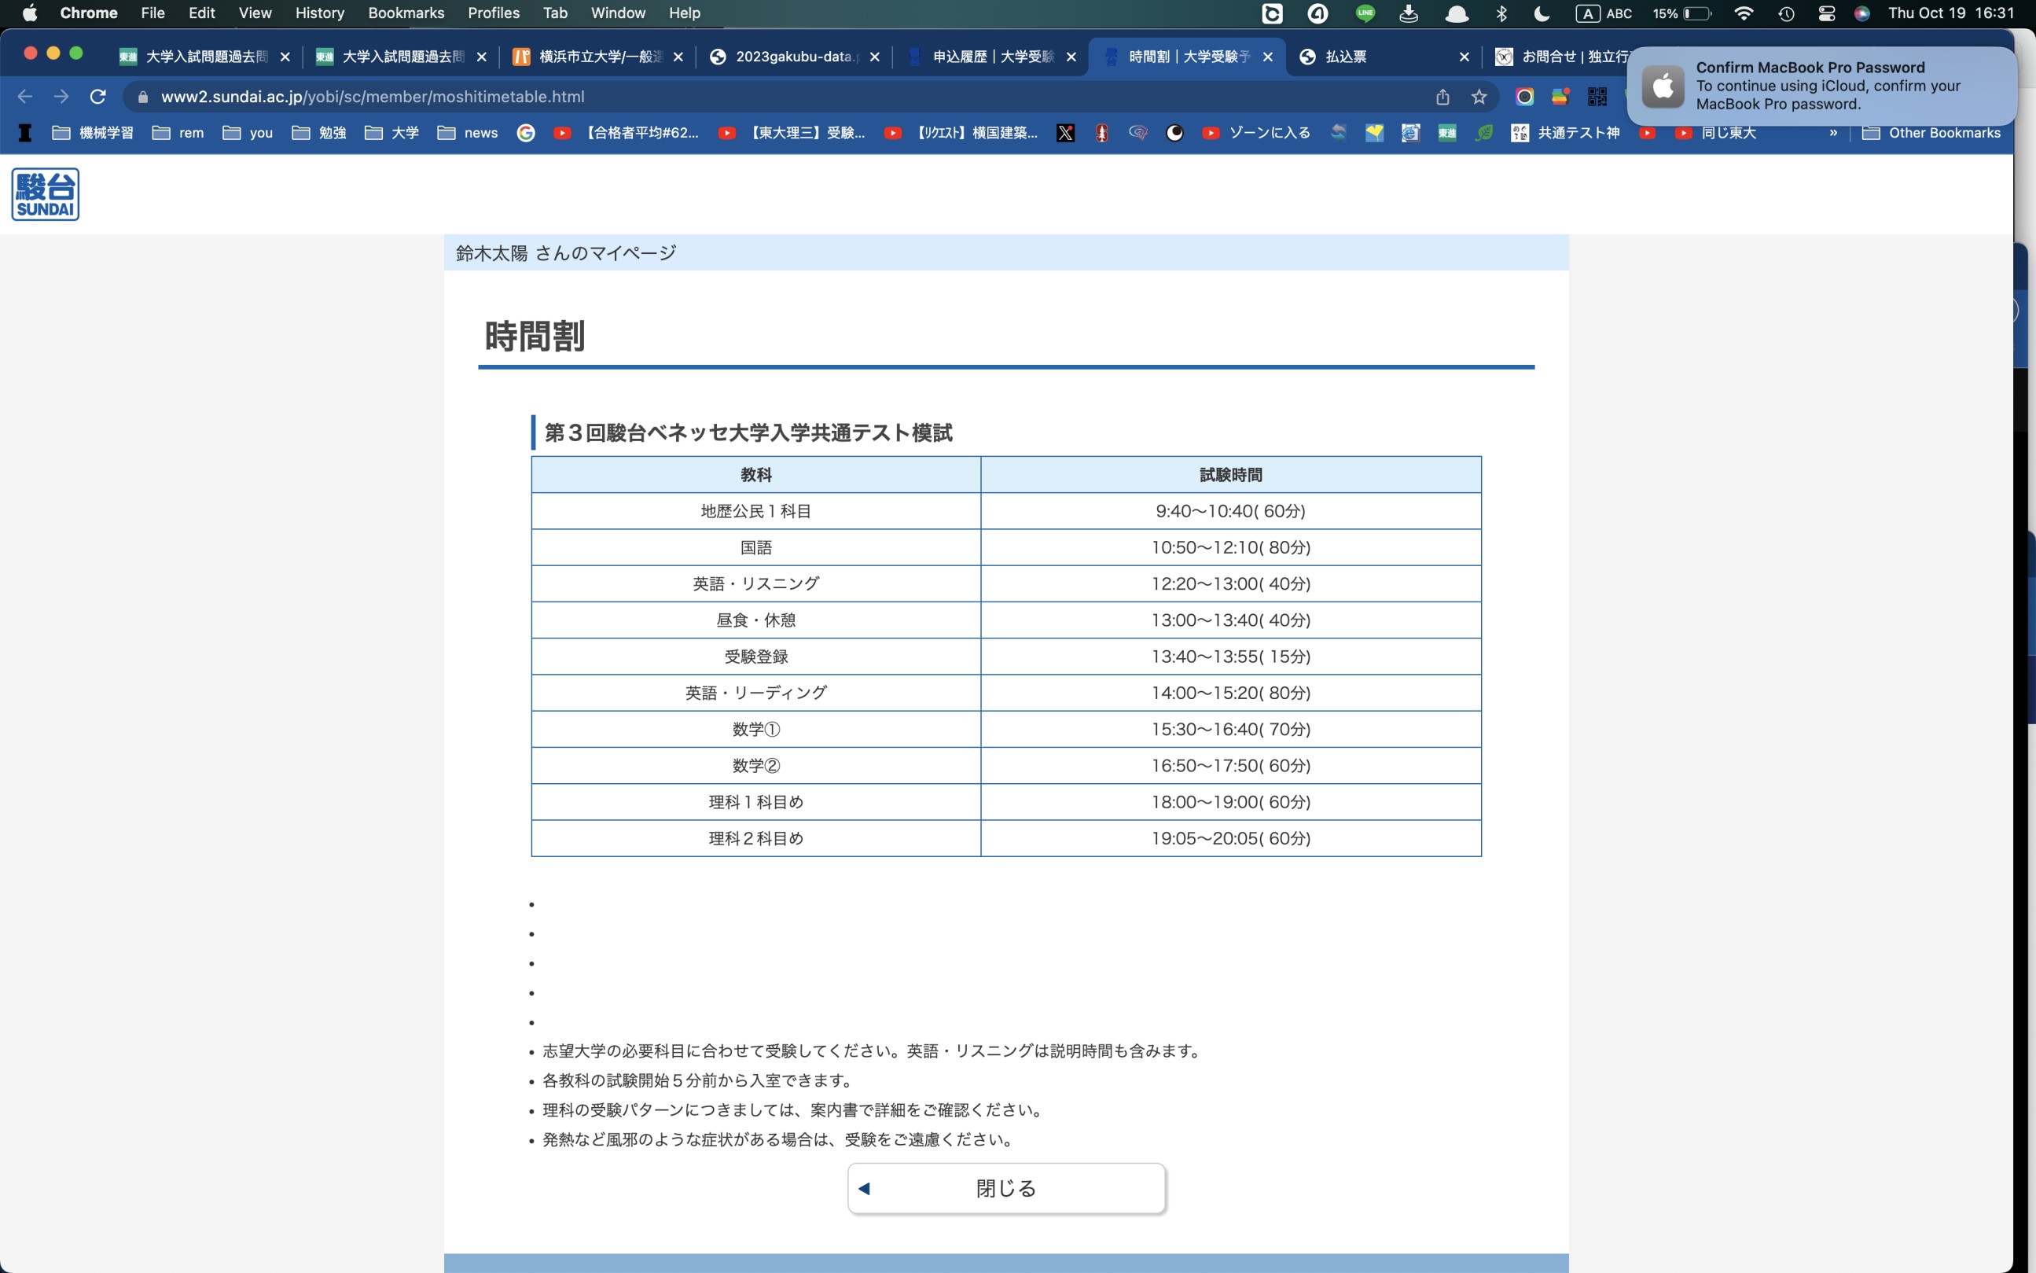This screenshot has height=1273, width=2036.
Task: Open Control Center
Action: coord(1826,13)
